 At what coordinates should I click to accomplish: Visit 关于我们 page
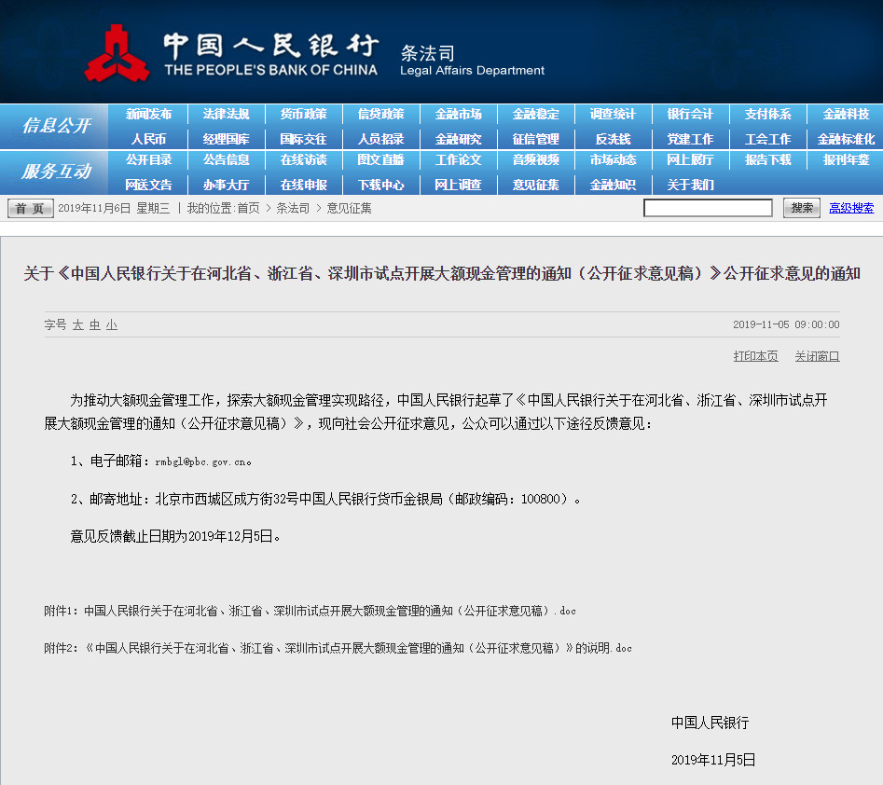point(690,185)
